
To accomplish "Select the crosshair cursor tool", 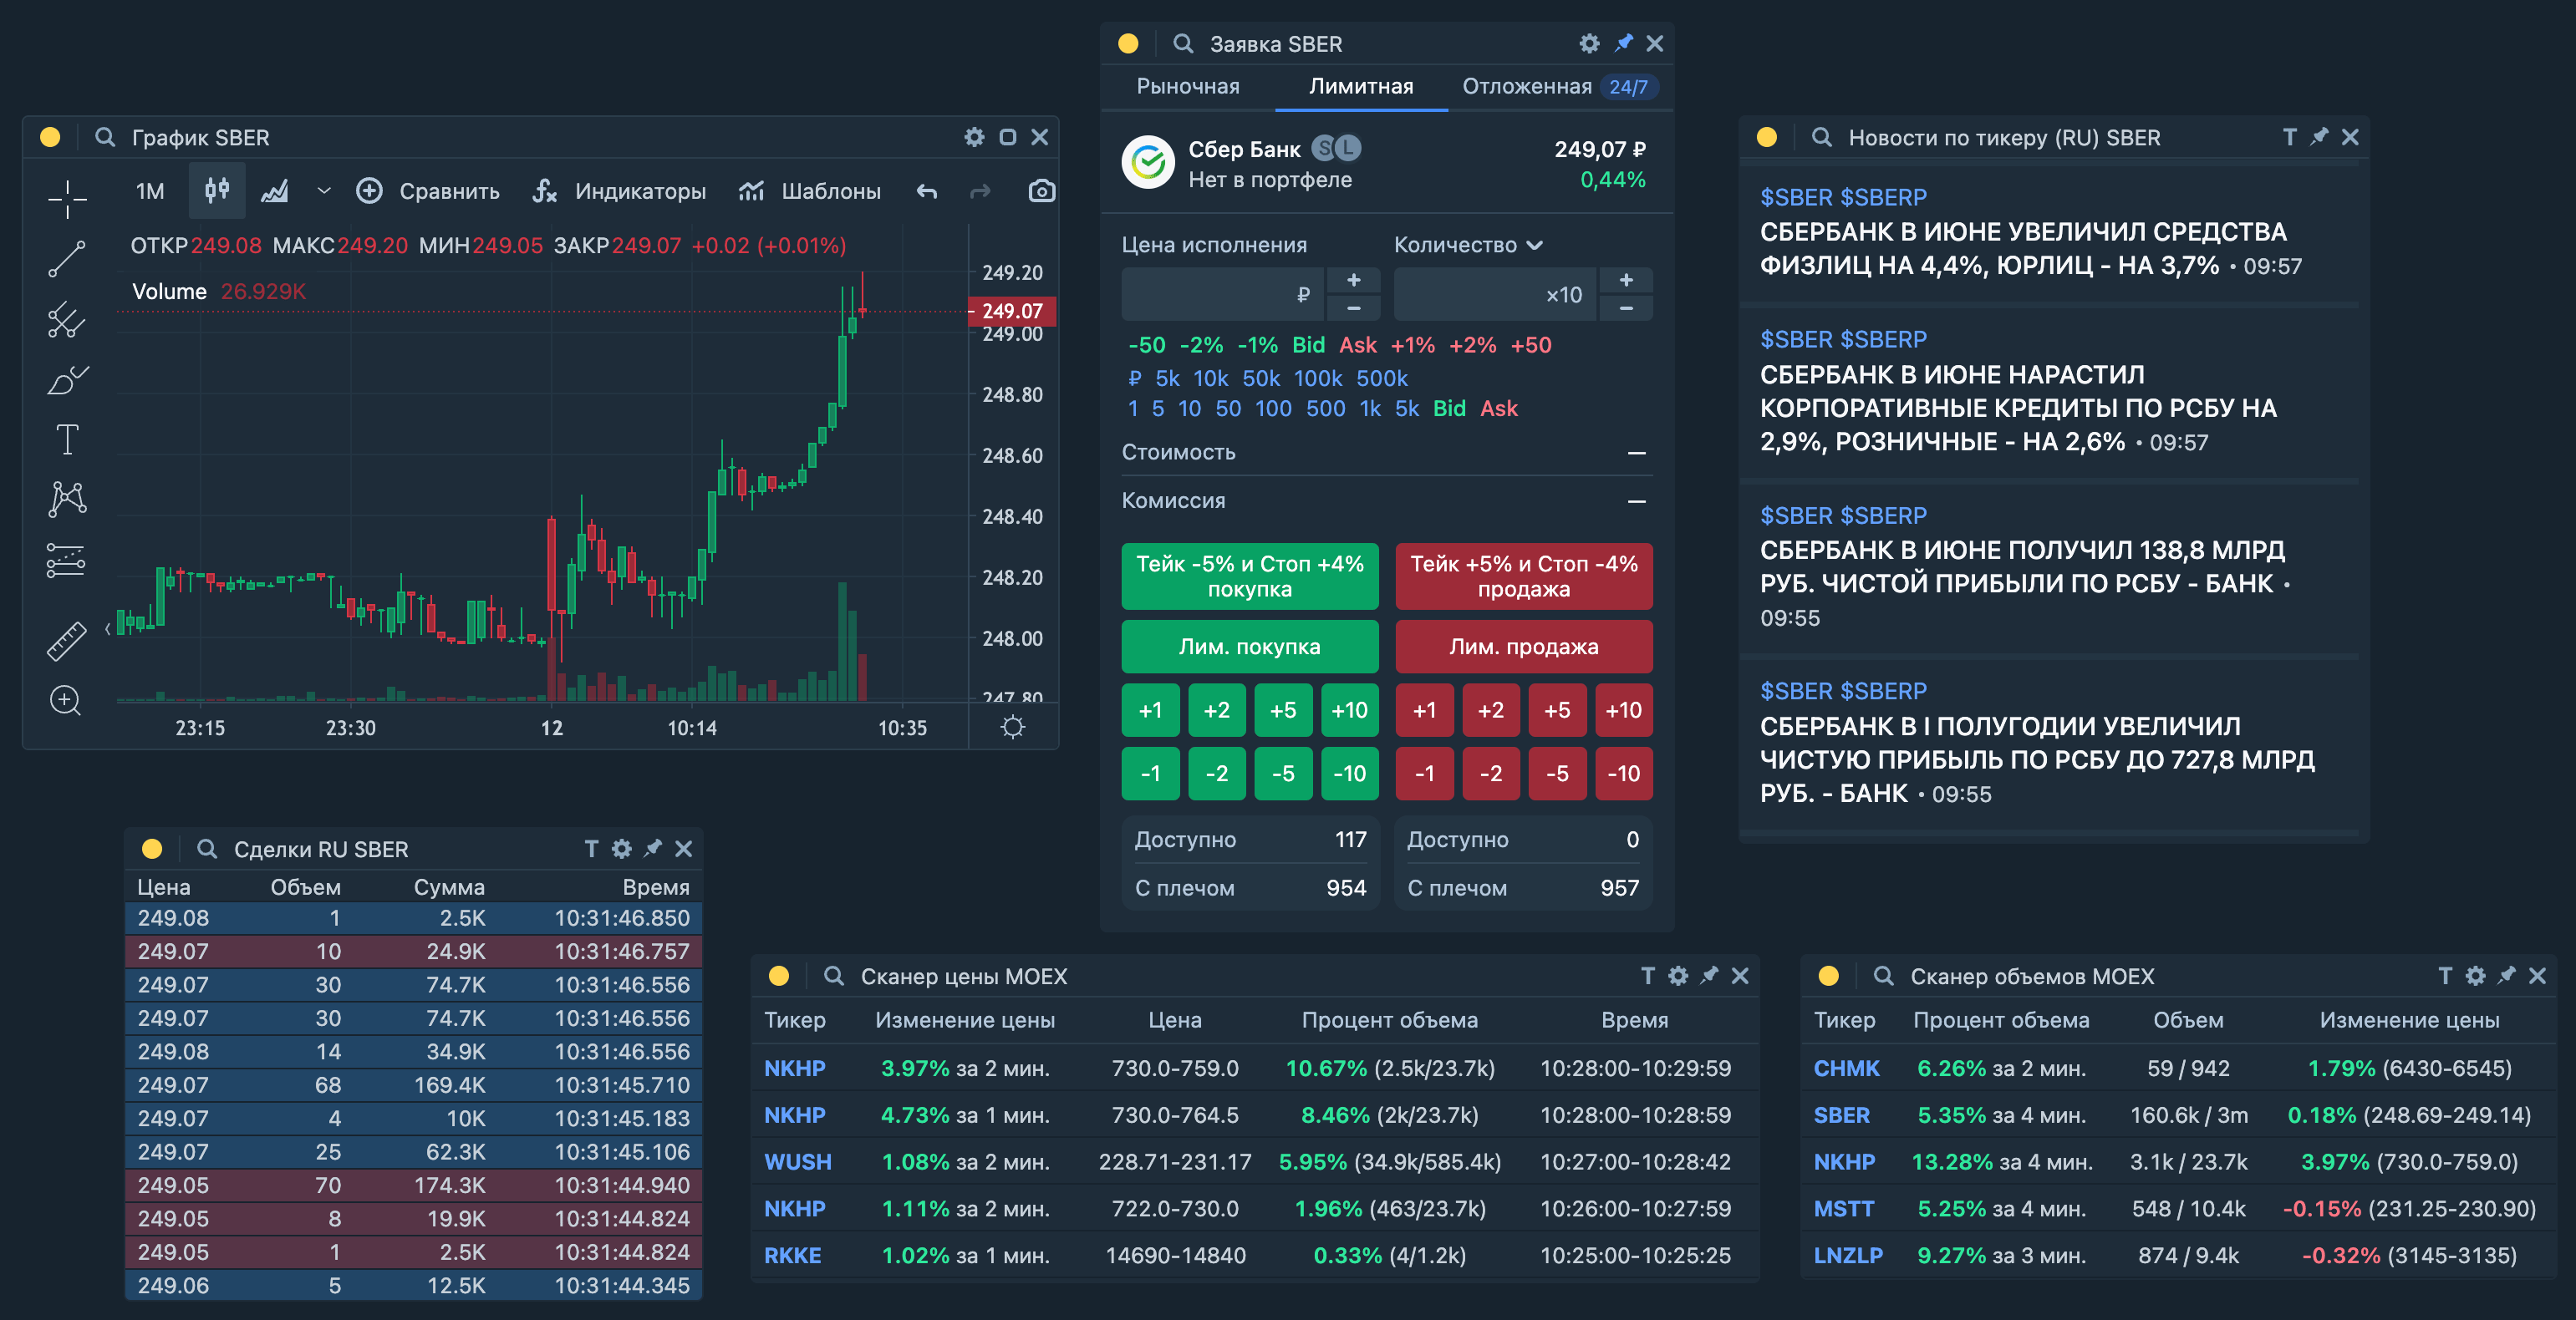I will pos(67,199).
